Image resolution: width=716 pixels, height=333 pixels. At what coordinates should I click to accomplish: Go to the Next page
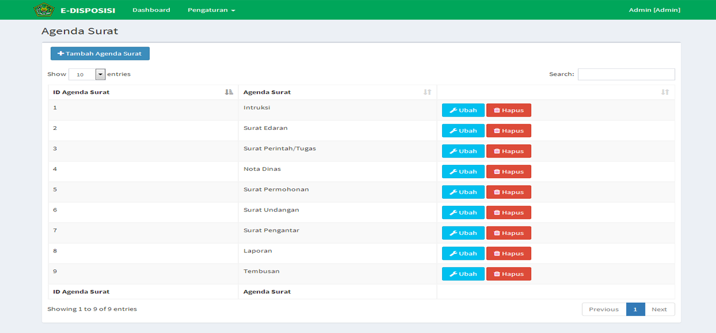[x=659, y=310]
